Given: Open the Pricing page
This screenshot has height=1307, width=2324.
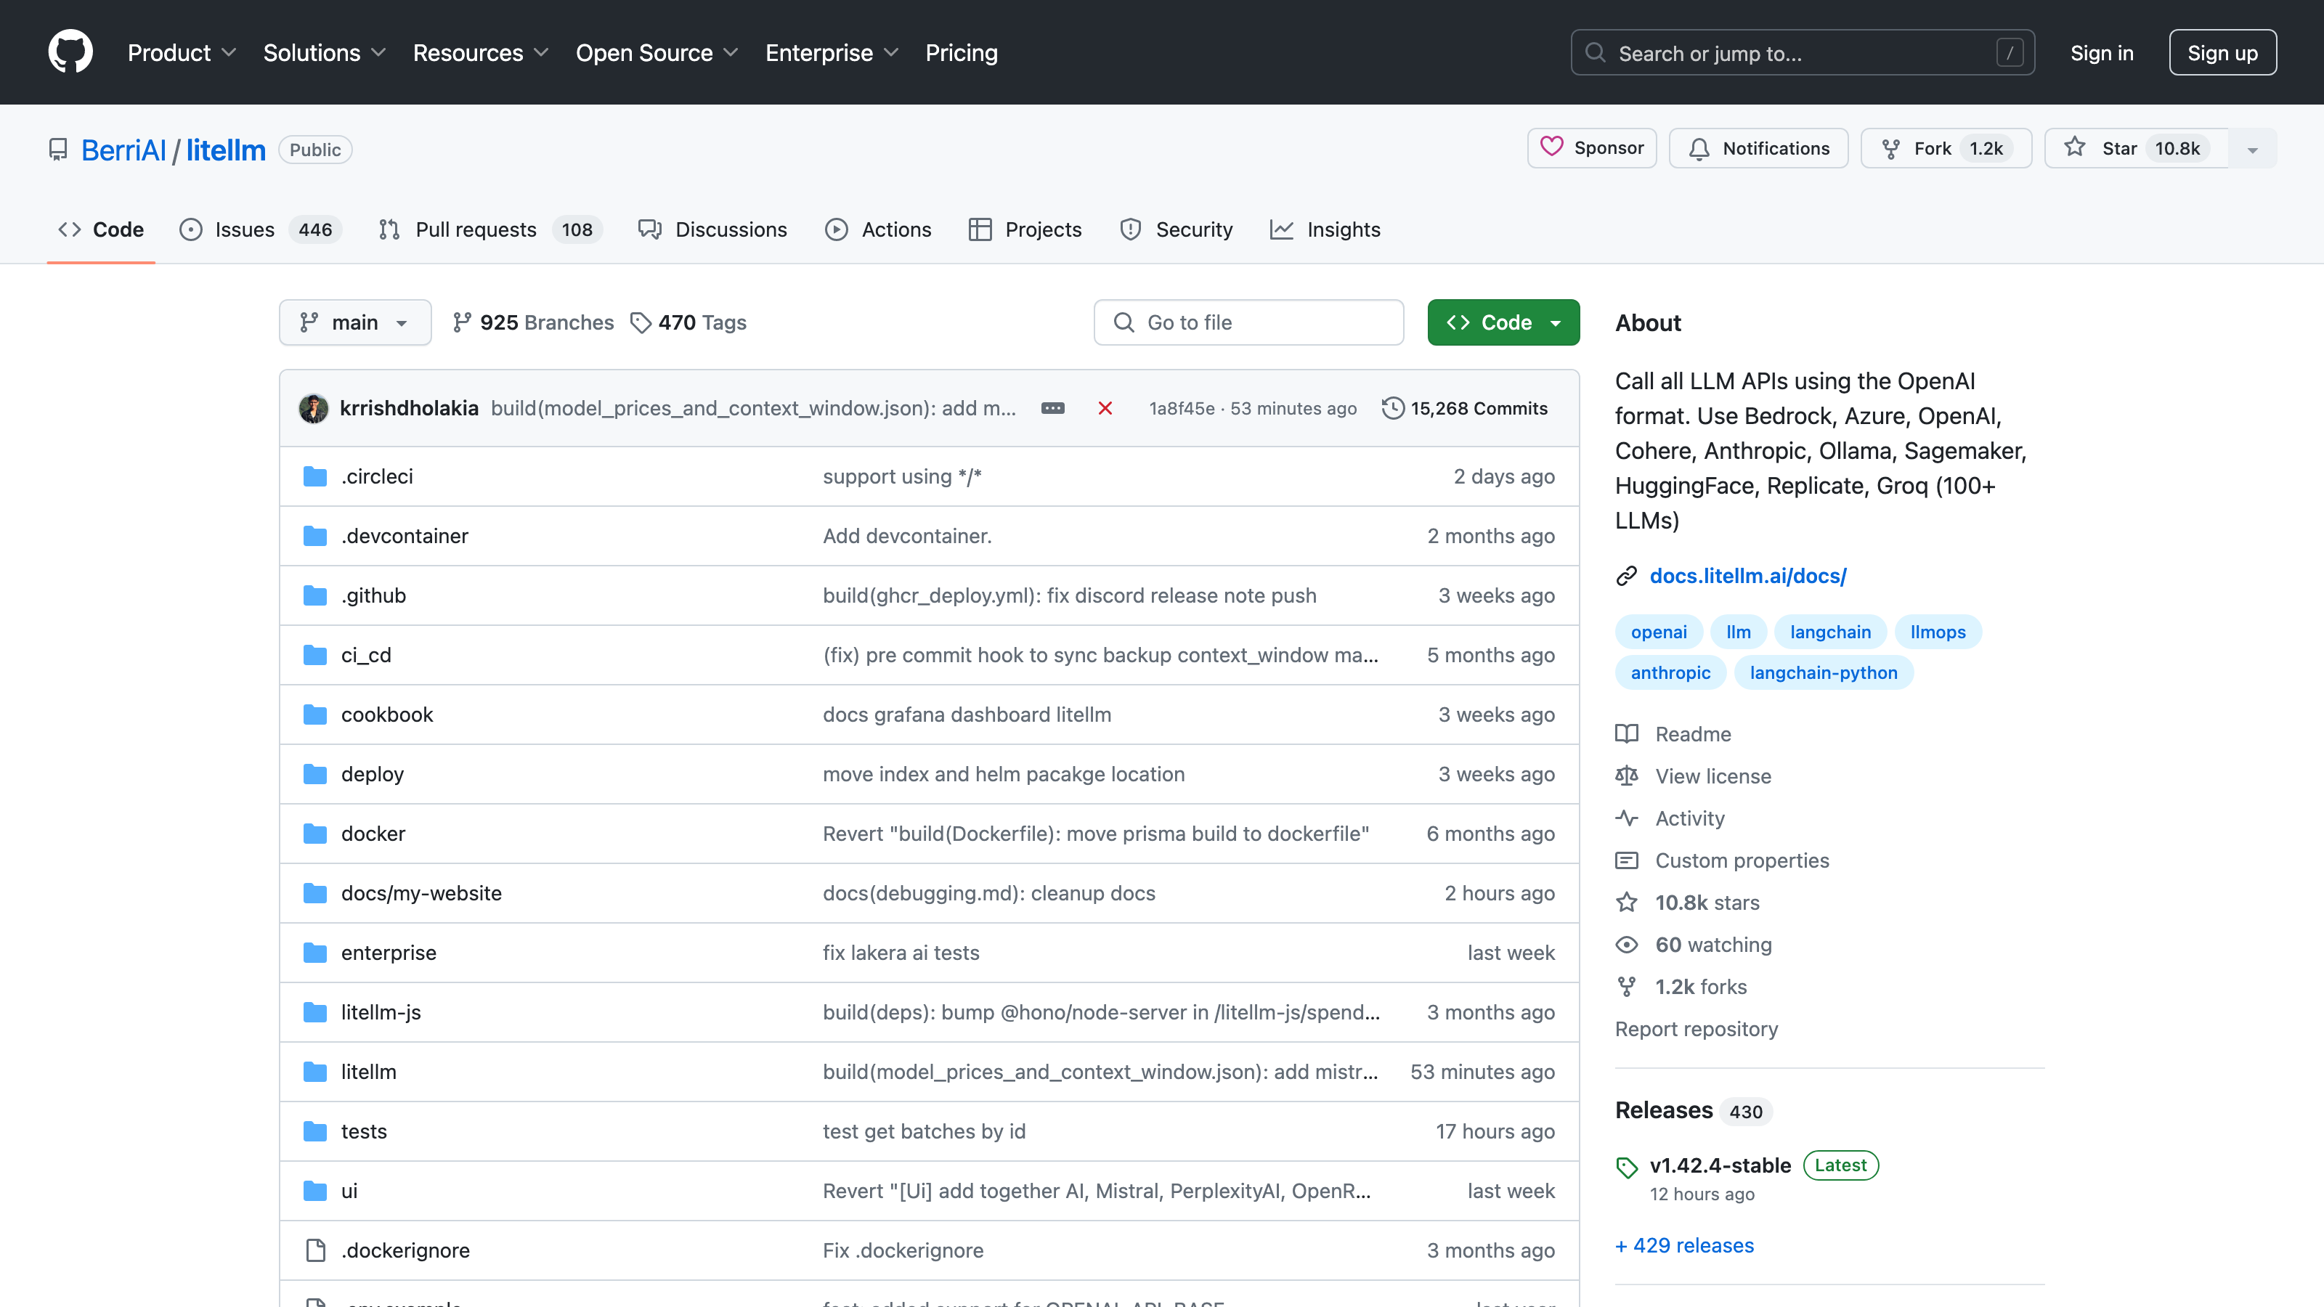Looking at the screenshot, I should [x=961, y=53].
